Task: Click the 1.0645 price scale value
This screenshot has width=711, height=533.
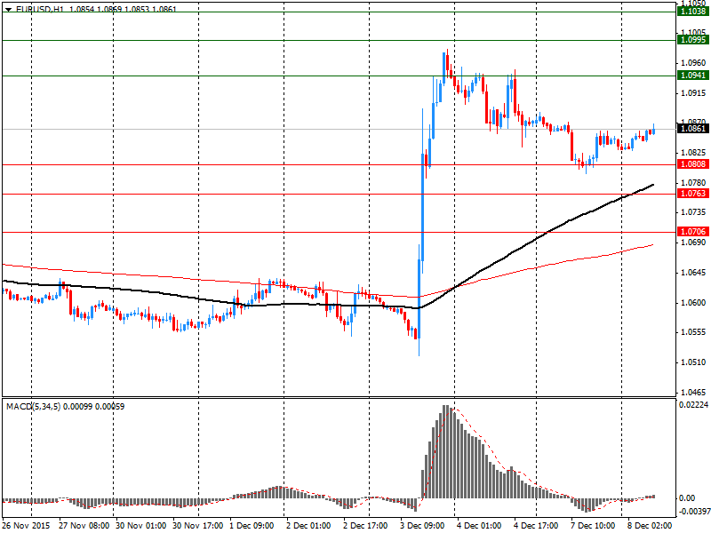Action: (693, 273)
